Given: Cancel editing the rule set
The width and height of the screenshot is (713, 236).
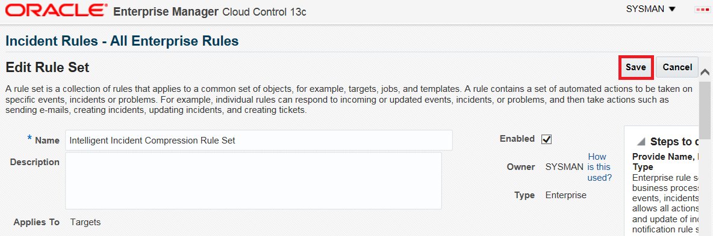Looking at the screenshot, I should [x=677, y=67].
